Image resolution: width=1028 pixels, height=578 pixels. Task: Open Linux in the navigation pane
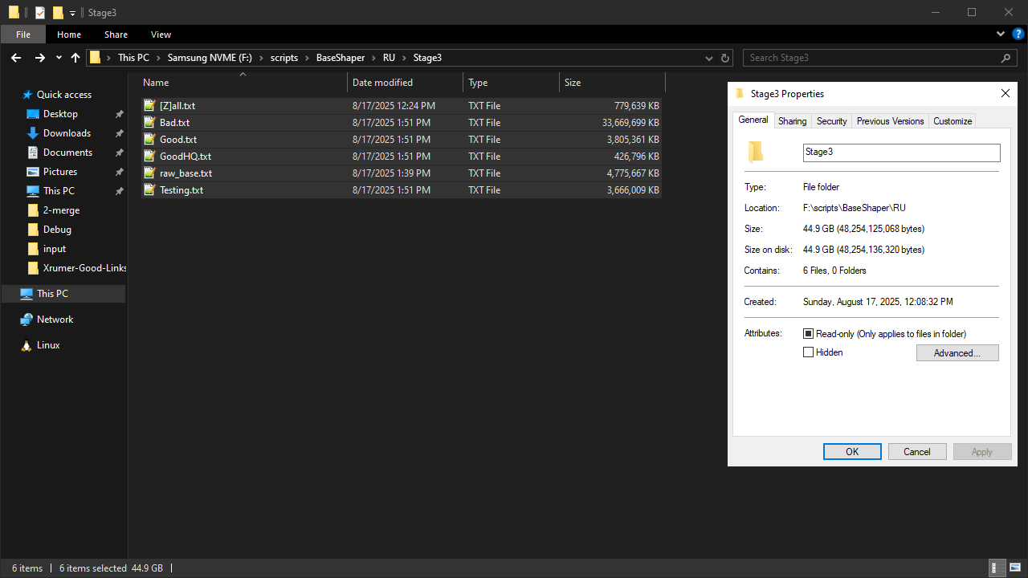pyautogui.click(x=47, y=345)
